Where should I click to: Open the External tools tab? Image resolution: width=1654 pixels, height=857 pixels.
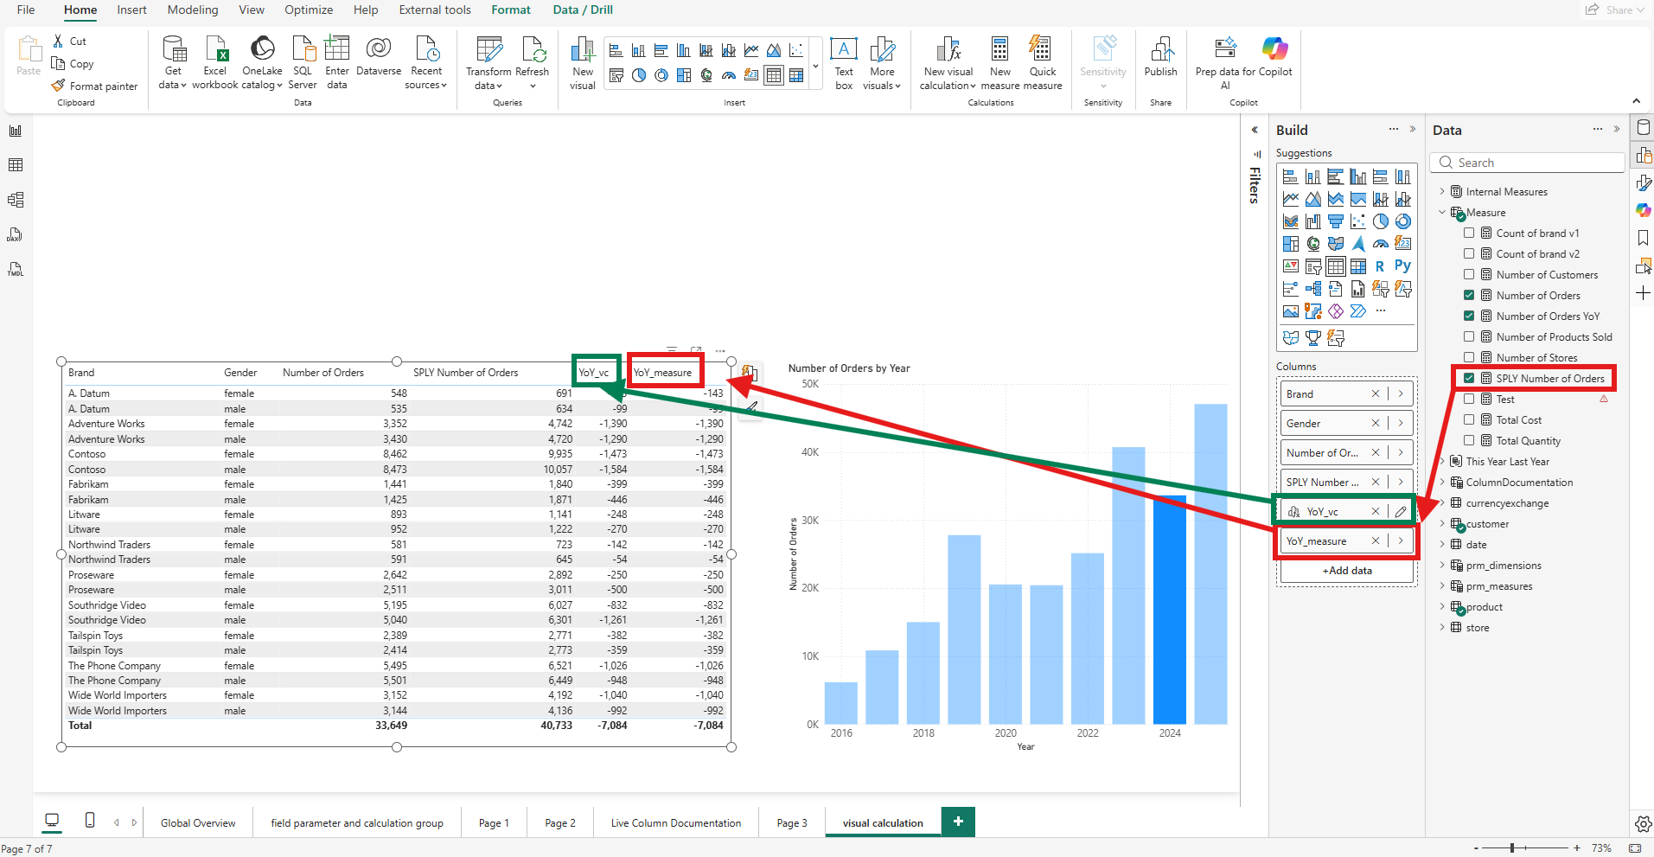tap(435, 10)
